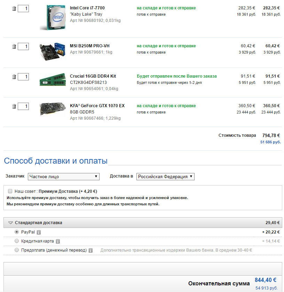Select Предоплата (денежный перевод) radio button

17,250
